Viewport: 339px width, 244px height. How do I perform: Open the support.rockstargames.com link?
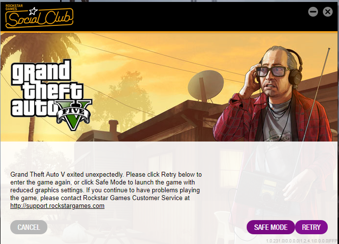[57, 206]
